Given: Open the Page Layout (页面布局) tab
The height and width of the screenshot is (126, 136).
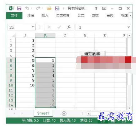Looking at the screenshot, I should tap(63, 15).
